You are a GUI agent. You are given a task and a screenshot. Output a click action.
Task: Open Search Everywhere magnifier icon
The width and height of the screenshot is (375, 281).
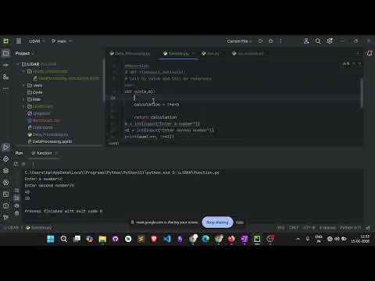pos(318,41)
